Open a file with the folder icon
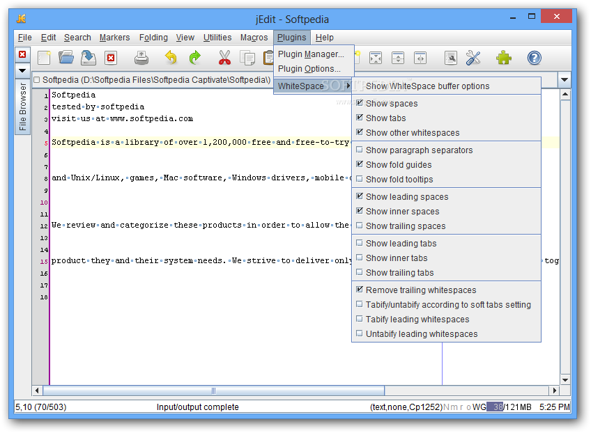The image size is (591, 433). click(x=66, y=58)
